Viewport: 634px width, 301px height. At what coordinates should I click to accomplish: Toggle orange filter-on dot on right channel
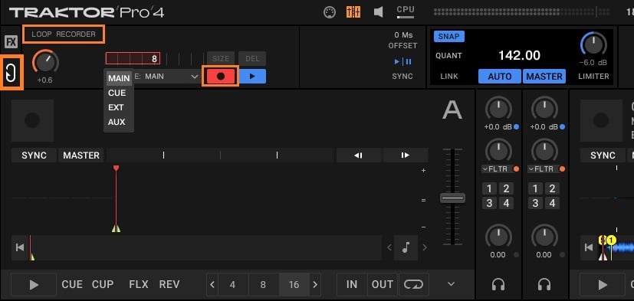tap(562, 169)
